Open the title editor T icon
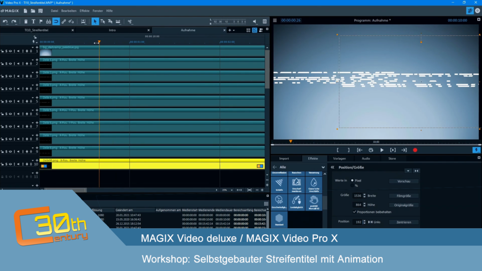This screenshot has width=482, height=271. [x=33, y=22]
